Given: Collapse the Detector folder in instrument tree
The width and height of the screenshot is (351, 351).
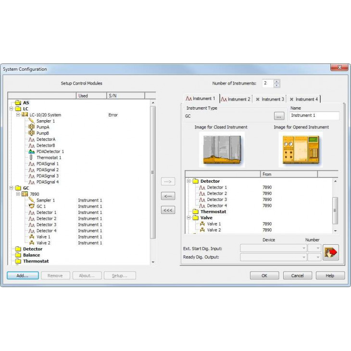Looking at the screenshot, I should point(189,181).
